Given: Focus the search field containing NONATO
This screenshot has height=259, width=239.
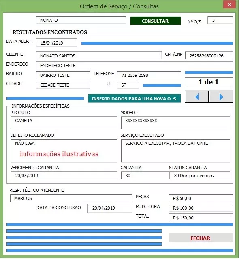Looking at the screenshot, I should pos(81,20).
